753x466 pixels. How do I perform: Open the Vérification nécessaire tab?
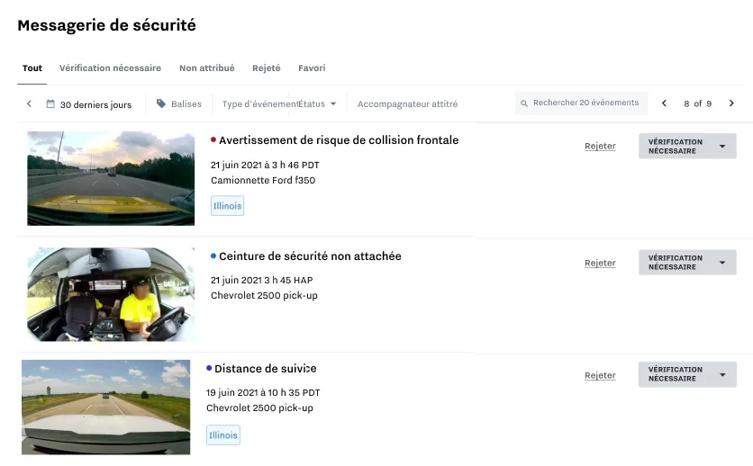pos(110,68)
